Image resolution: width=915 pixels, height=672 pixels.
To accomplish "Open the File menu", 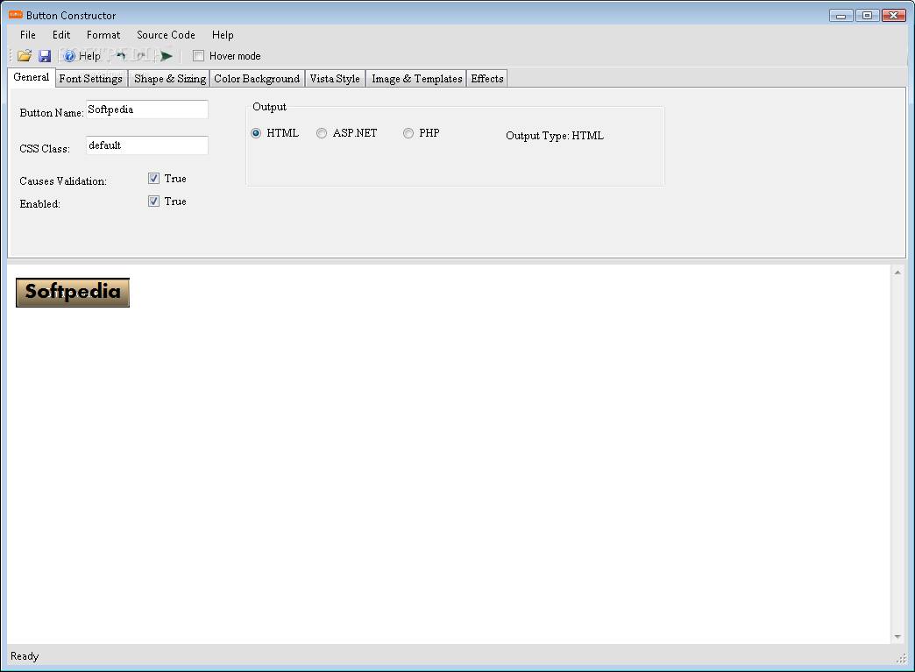I will point(27,35).
